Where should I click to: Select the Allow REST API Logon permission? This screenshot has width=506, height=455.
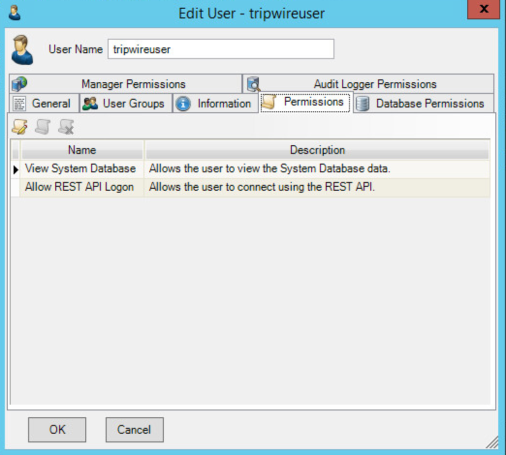click(79, 187)
